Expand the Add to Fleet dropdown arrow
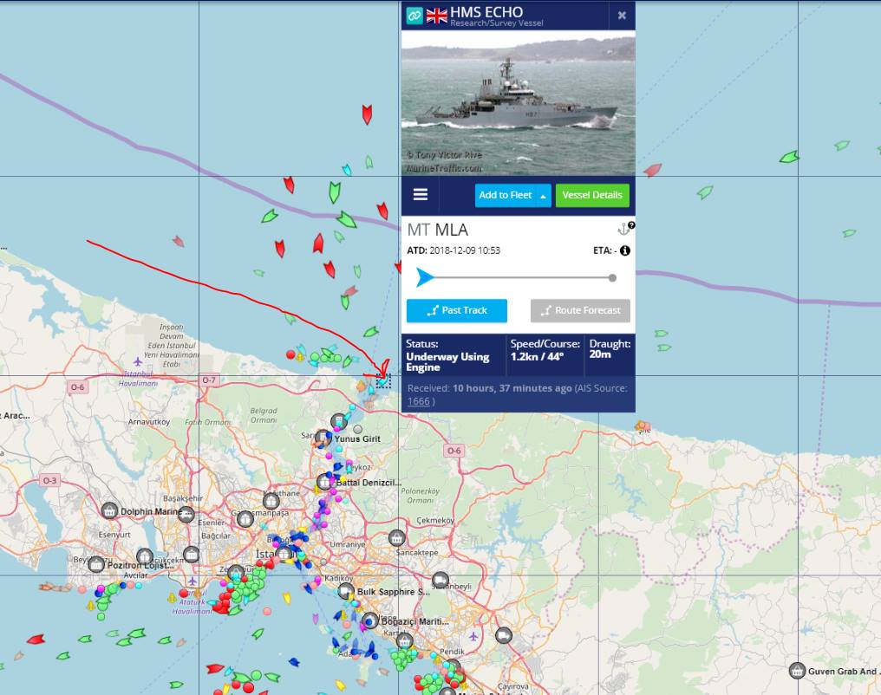 tap(544, 196)
